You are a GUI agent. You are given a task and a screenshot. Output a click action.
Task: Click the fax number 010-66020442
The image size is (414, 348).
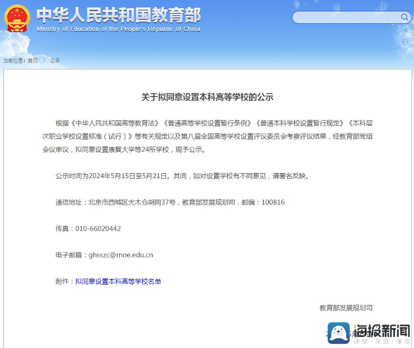click(98, 229)
